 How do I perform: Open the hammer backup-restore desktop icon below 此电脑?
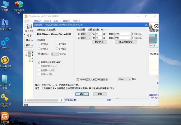[x=5, y=24]
